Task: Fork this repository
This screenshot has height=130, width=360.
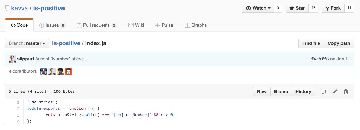Action: [x=333, y=8]
